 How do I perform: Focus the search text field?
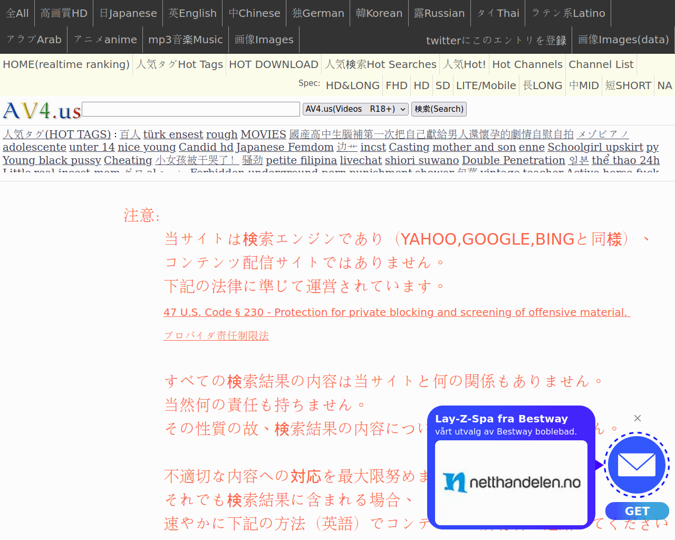click(x=191, y=109)
